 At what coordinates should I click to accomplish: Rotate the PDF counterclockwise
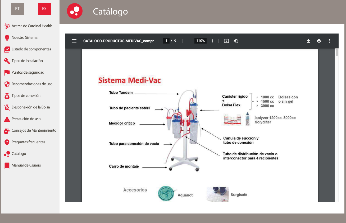(236, 41)
